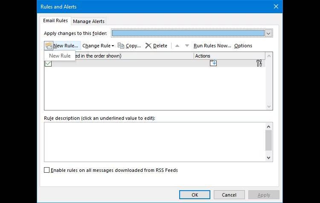
Task: Enable rules on messages from RSS Feeds checkbox
Action: pos(47,170)
